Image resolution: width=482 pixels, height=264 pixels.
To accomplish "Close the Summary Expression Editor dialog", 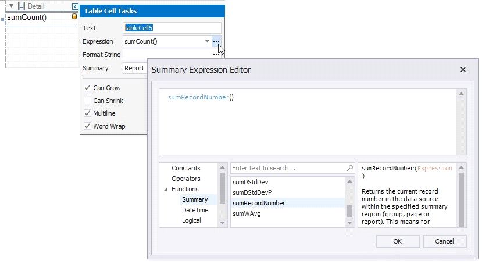I will click(463, 70).
